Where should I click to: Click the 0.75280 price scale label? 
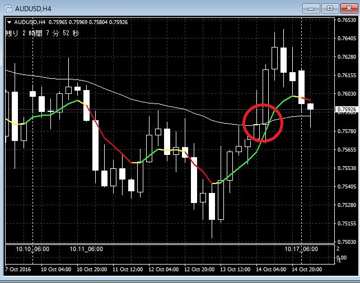[347, 205]
